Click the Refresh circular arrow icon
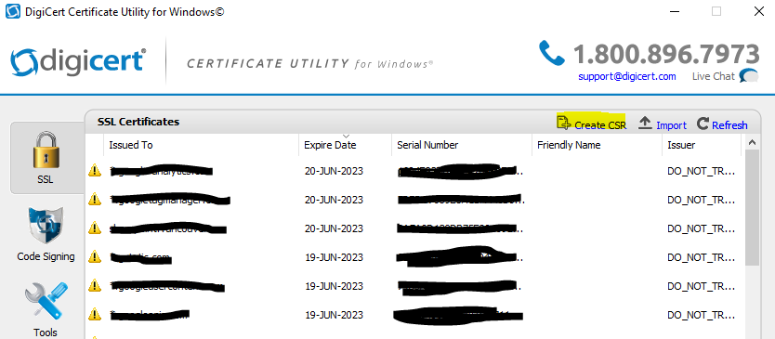 (703, 123)
